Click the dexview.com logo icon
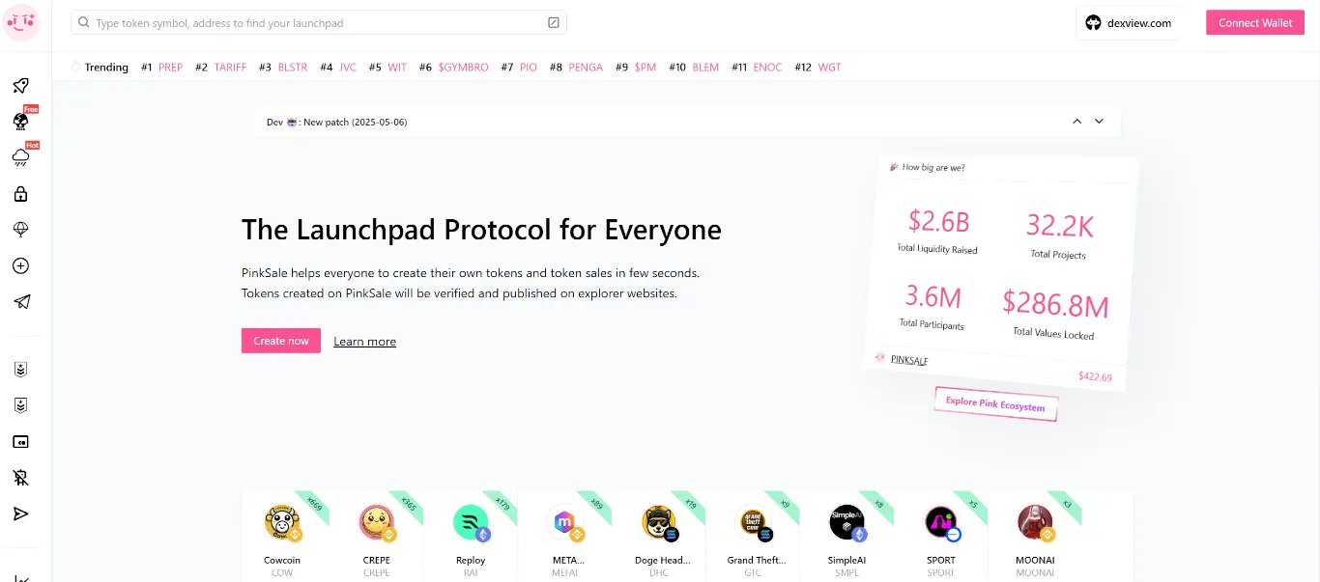 pos(1093,23)
